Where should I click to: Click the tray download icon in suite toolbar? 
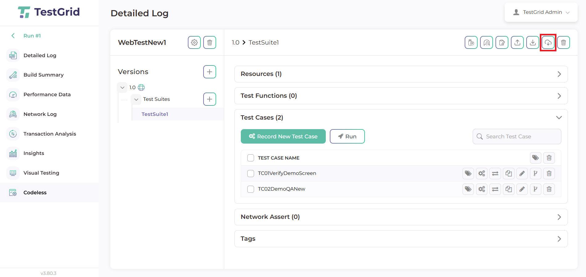(533, 42)
